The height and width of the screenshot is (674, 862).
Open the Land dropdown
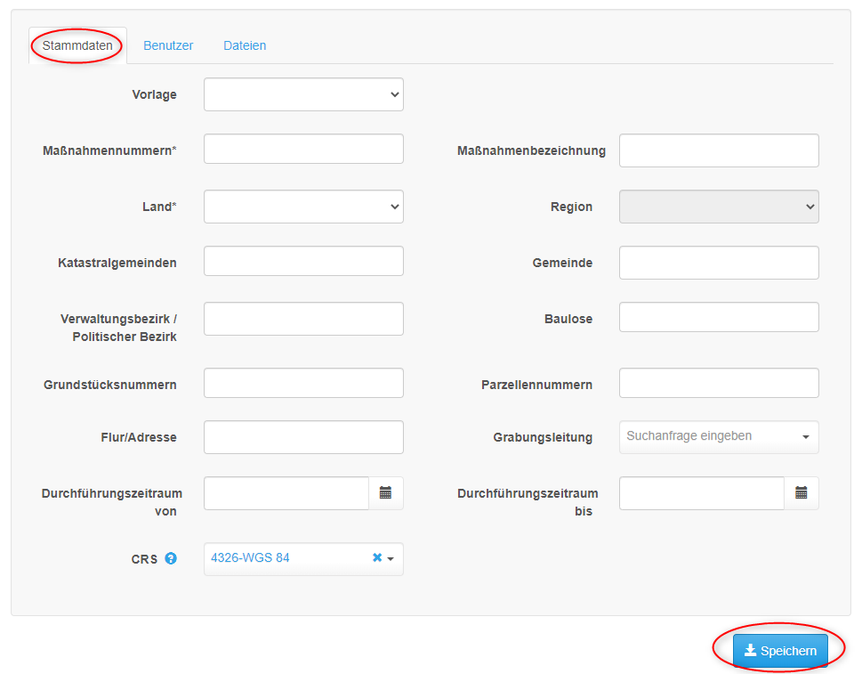coord(303,207)
